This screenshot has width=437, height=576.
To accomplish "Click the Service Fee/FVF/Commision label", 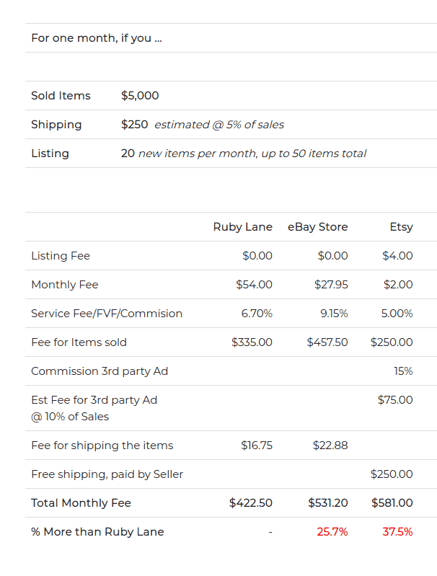I will pos(107,314).
